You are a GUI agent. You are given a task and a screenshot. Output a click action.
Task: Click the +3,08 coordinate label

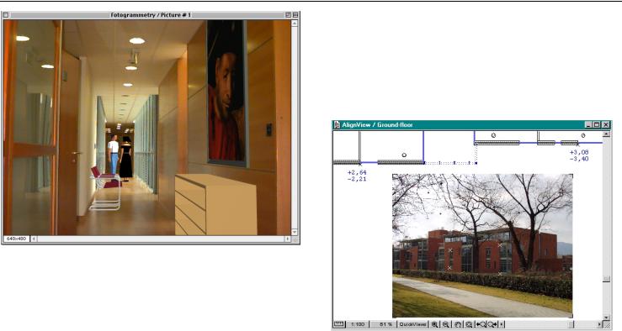[x=579, y=152]
